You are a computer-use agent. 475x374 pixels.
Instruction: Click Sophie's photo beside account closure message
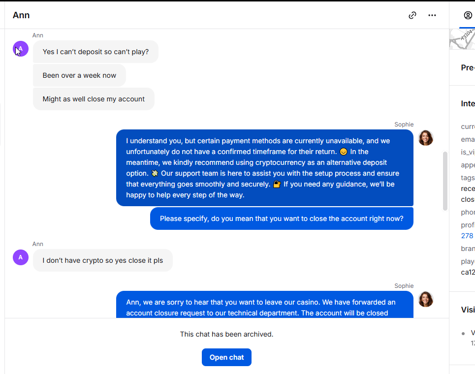click(x=426, y=299)
